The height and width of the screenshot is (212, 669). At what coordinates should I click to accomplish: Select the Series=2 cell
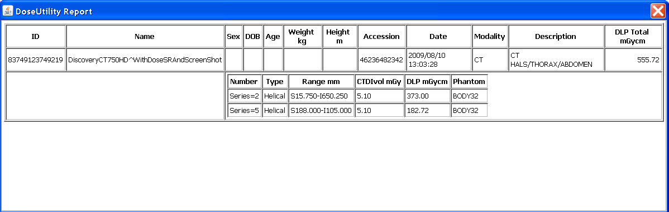point(244,96)
